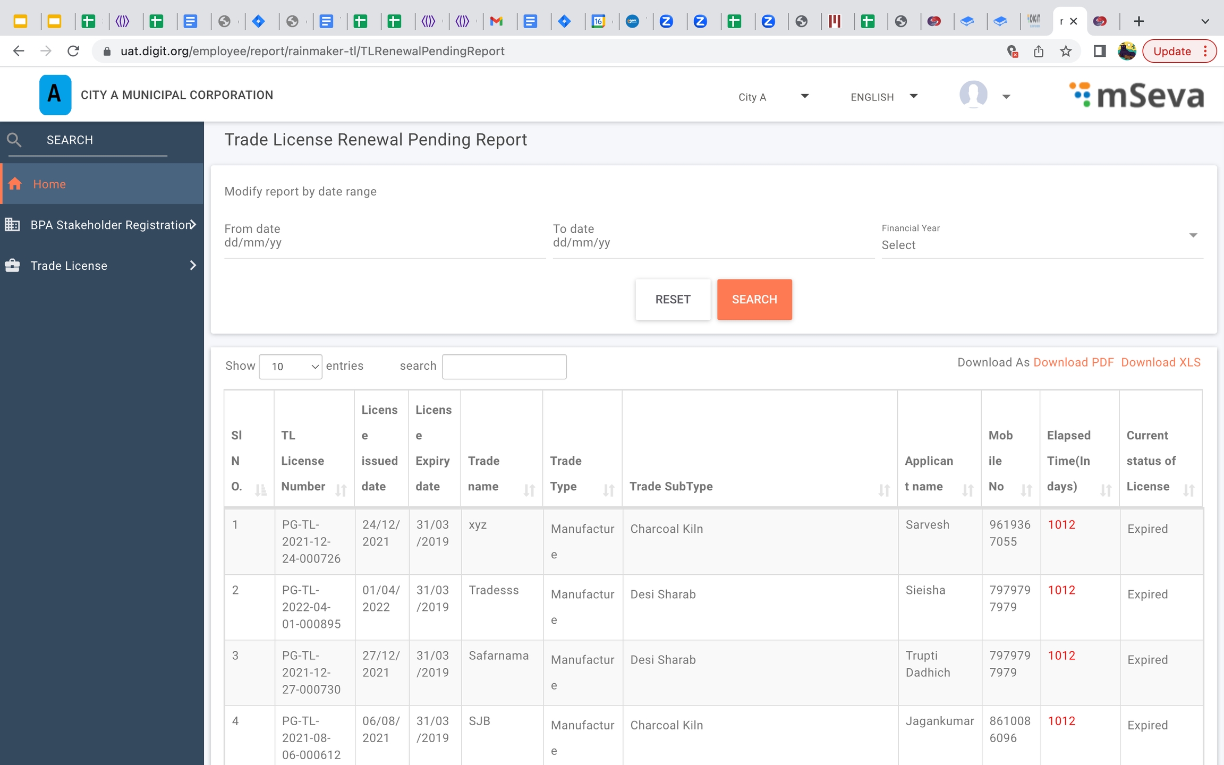Click the Download PDF link
1224x765 pixels.
coord(1073,362)
